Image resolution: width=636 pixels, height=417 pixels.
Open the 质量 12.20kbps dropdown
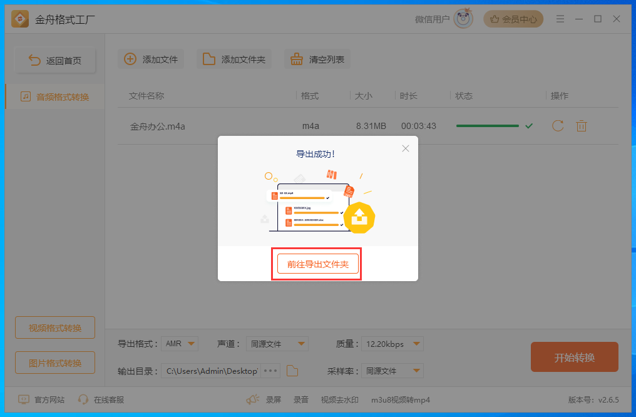[x=392, y=344]
